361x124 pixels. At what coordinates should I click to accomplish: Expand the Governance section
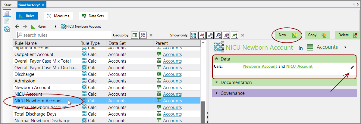pos(217,93)
